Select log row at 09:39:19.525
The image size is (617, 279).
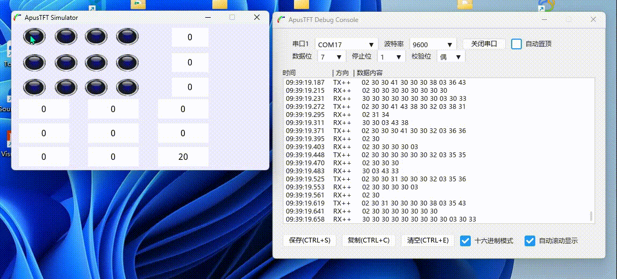pos(436,179)
